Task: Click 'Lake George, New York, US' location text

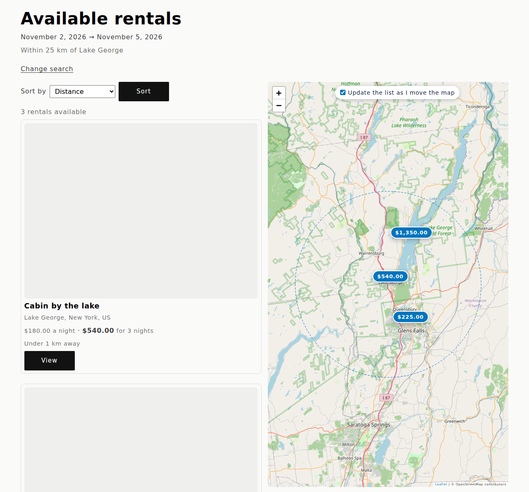Action: click(x=67, y=318)
